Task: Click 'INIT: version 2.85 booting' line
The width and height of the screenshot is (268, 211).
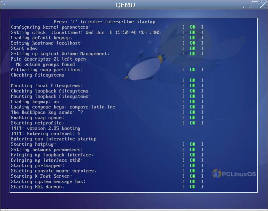Action: (x=46, y=128)
